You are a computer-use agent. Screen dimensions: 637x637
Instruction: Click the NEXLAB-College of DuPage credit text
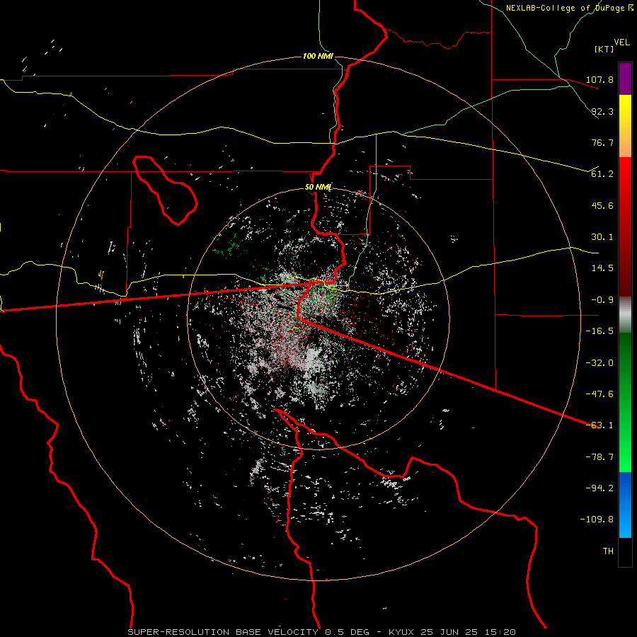click(x=569, y=8)
